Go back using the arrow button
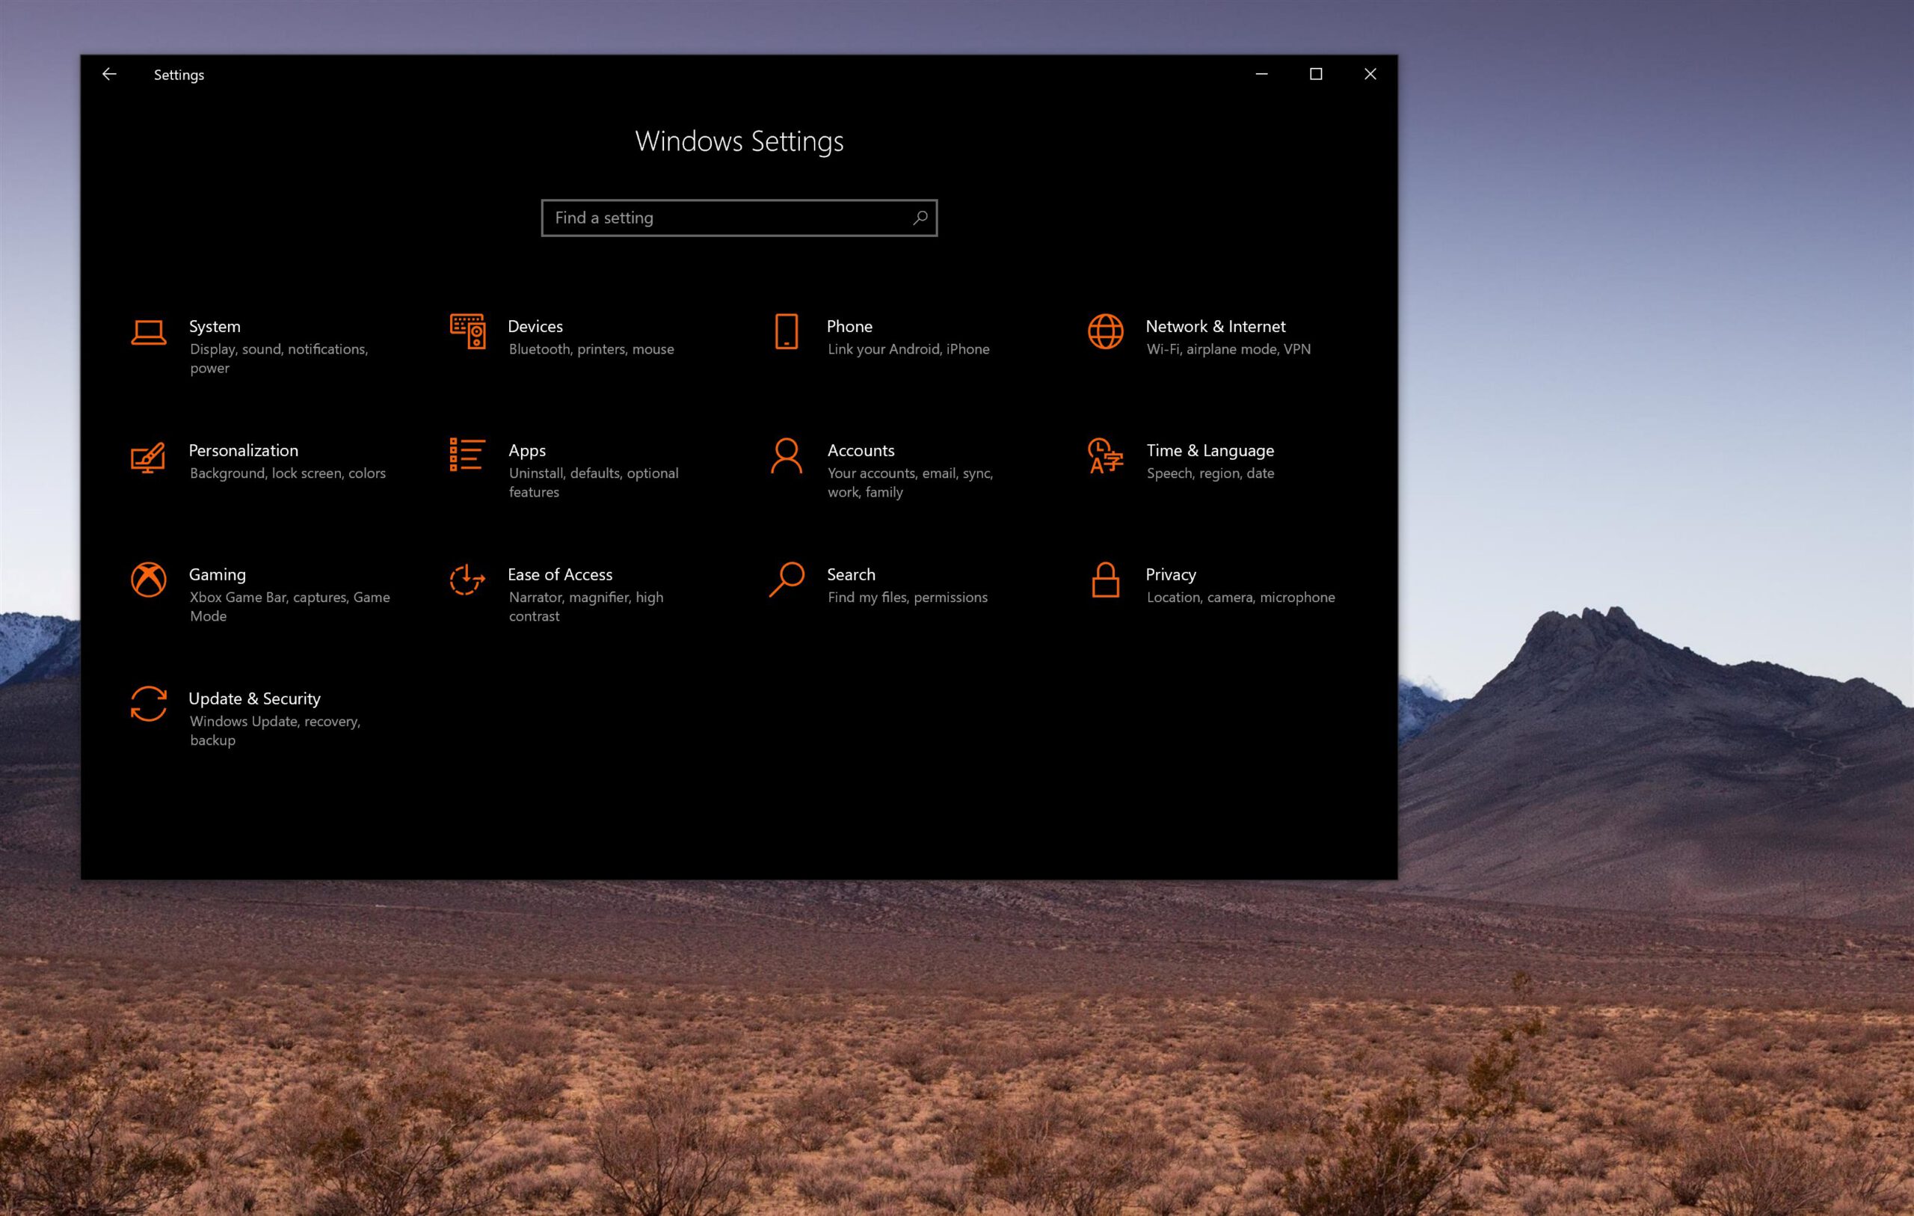Viewport: 1914px width, 1216px height. [110, 74]
